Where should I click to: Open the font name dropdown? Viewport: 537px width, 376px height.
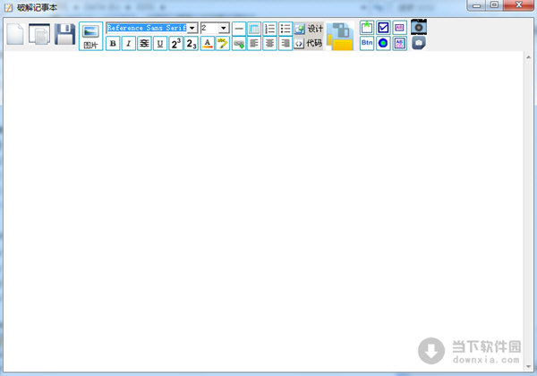(x=192, y=29)
